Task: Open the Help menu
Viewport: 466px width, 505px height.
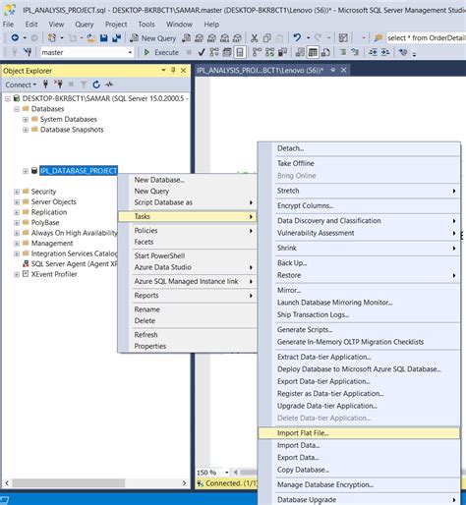Action: coord(211,25)
